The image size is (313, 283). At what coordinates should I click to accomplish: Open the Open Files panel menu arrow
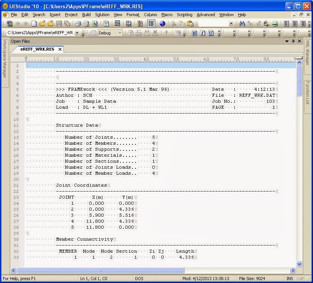(287, 41)
